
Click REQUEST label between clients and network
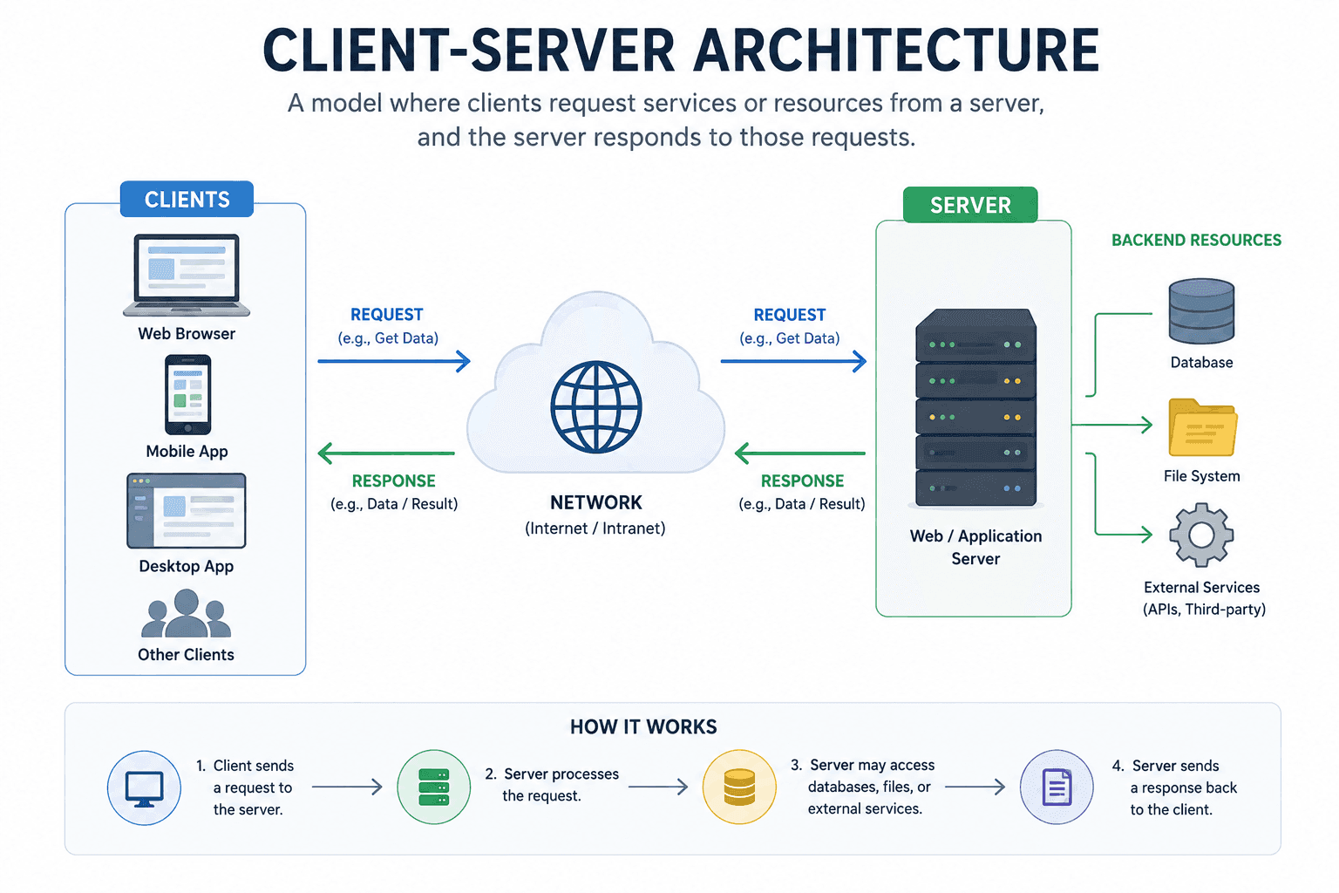387,315
